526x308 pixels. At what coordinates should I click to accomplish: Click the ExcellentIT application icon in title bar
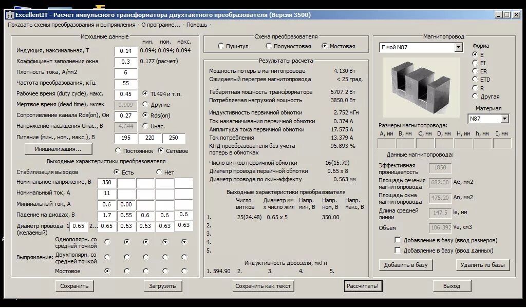(10, 15)
